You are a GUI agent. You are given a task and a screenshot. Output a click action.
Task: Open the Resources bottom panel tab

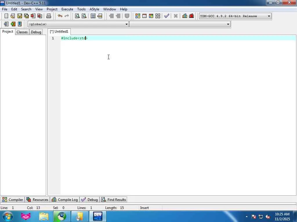(37, 199)
